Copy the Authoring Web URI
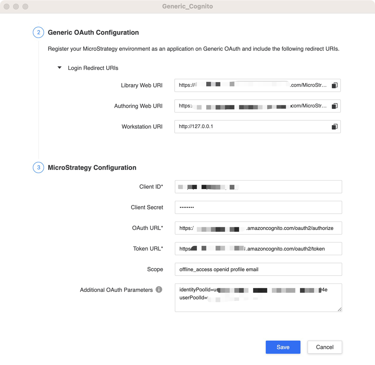Viewport: 375px width, 365px height. [x=334, y=106]
